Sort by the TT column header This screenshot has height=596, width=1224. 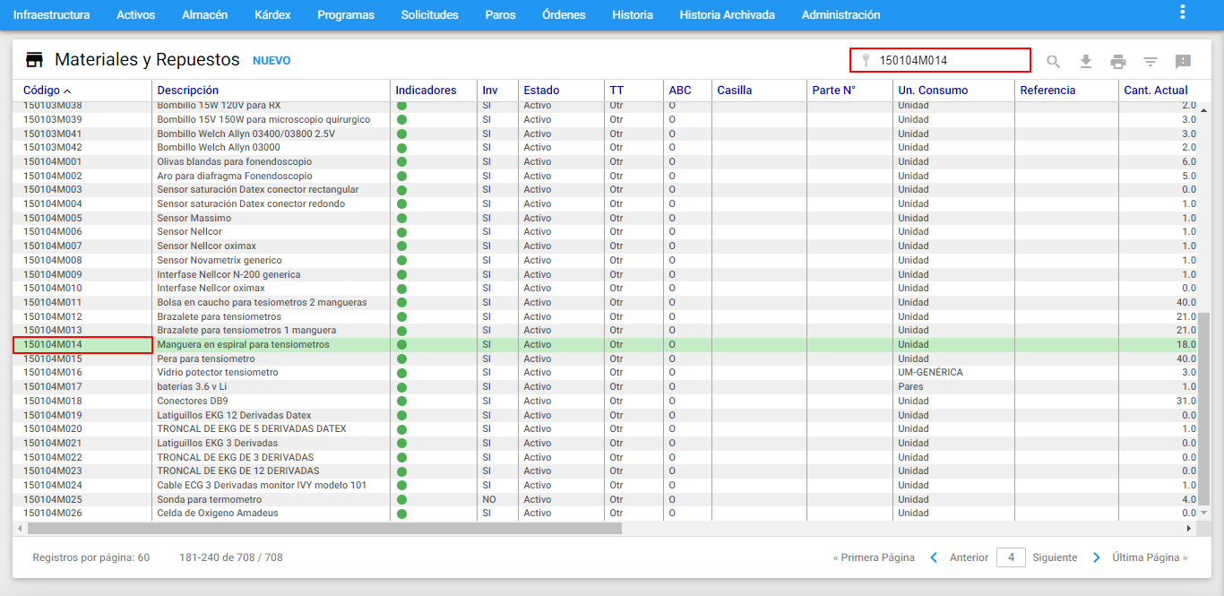click(x=616, y=91)
